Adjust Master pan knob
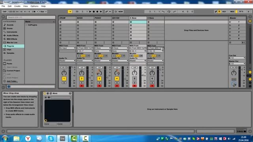Screen dimensions: 253x142 click(234, 73)
